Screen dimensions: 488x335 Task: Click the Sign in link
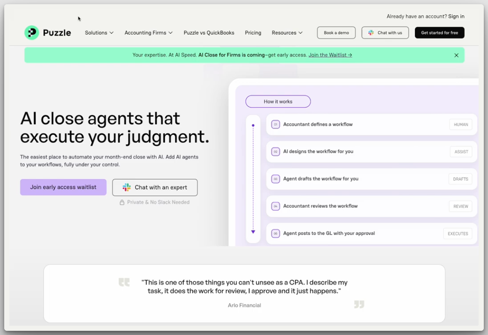[456, 16]
